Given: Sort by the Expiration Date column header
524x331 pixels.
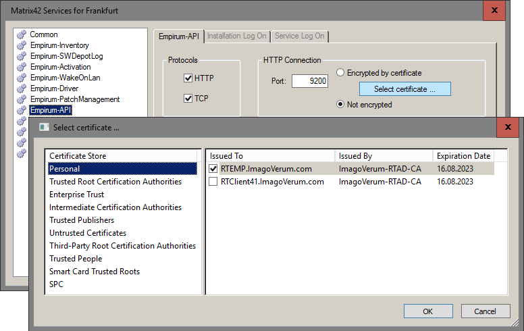Looking at the screenshot, I should 463,156.
